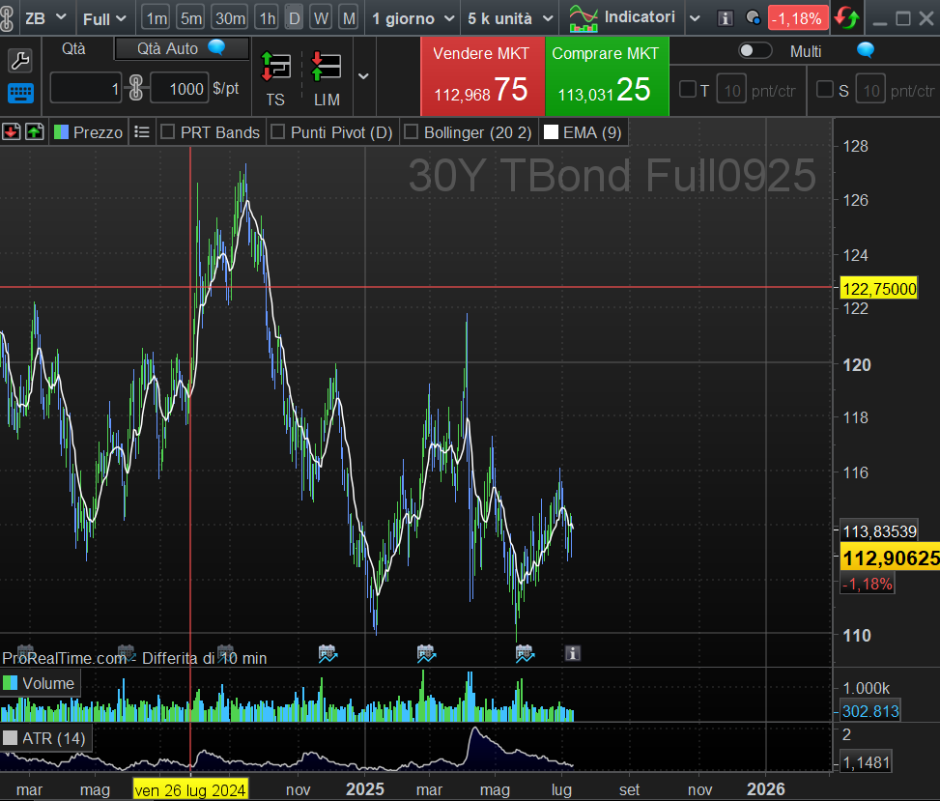The height and width of the screenshot is (801, 940).
Task: Expand the order types chevron after LIM
Action: pos(363,75)
